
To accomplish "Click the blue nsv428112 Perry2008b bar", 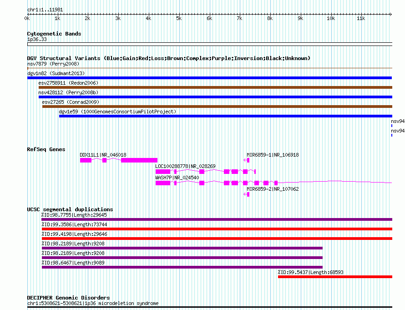I will pyautogui.click(x=215, y=97).
